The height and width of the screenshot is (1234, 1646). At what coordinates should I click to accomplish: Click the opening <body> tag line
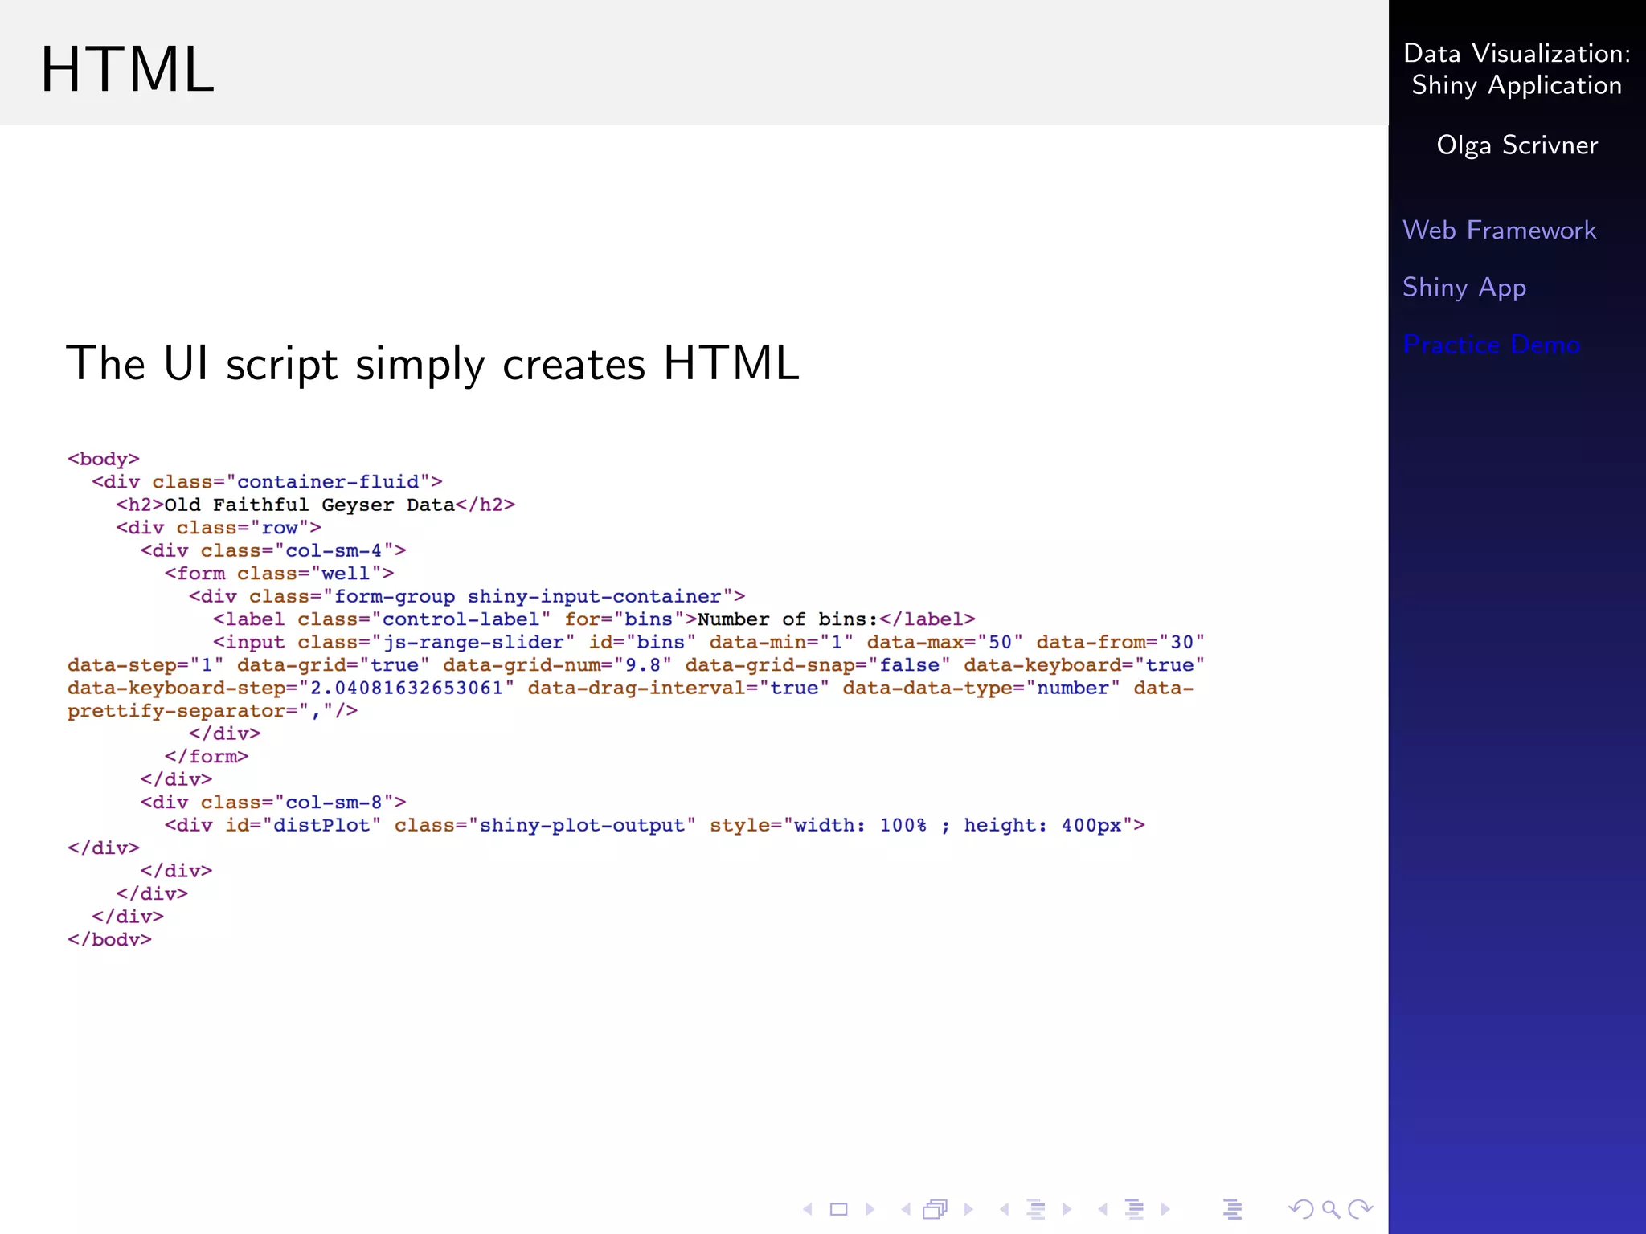(104, 459)
